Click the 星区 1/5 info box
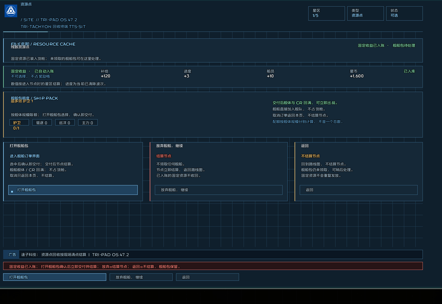This screenshot has width=442, height=304. coord(326,13)
